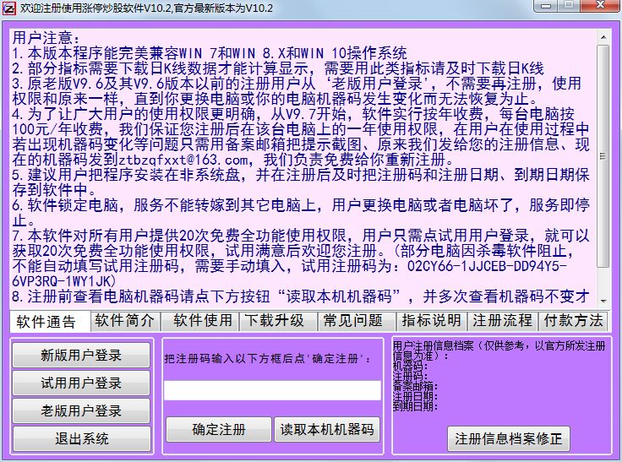Click the 新版用户登录 button
Viewport: 622px width, 462px height.
point(81,355)
